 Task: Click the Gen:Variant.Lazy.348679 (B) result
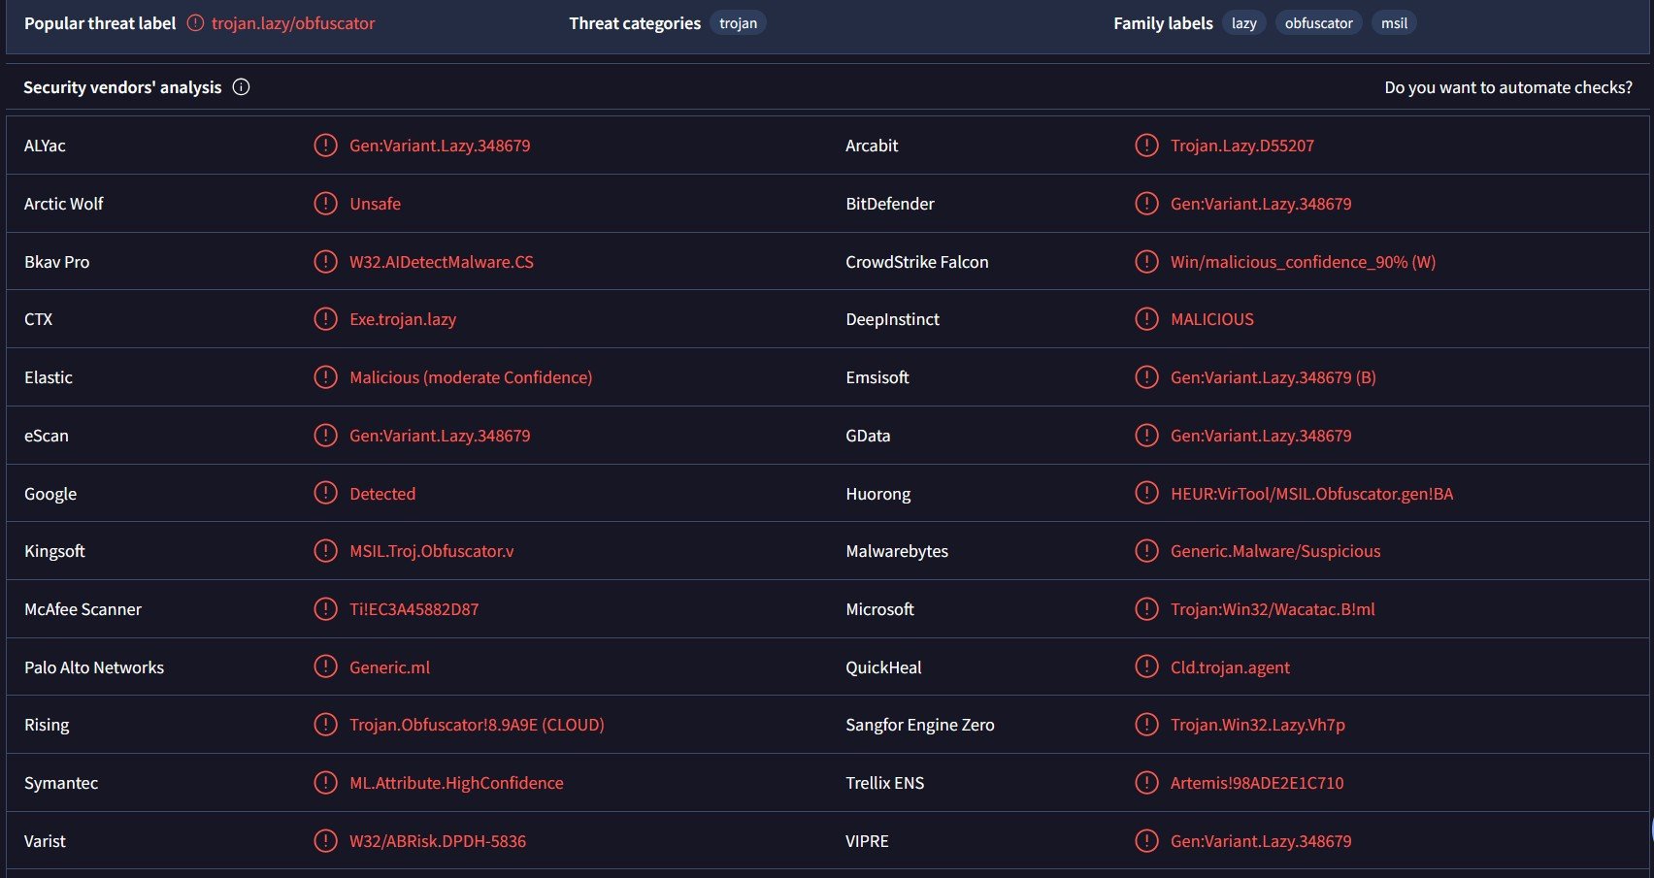coord(1274,377)
